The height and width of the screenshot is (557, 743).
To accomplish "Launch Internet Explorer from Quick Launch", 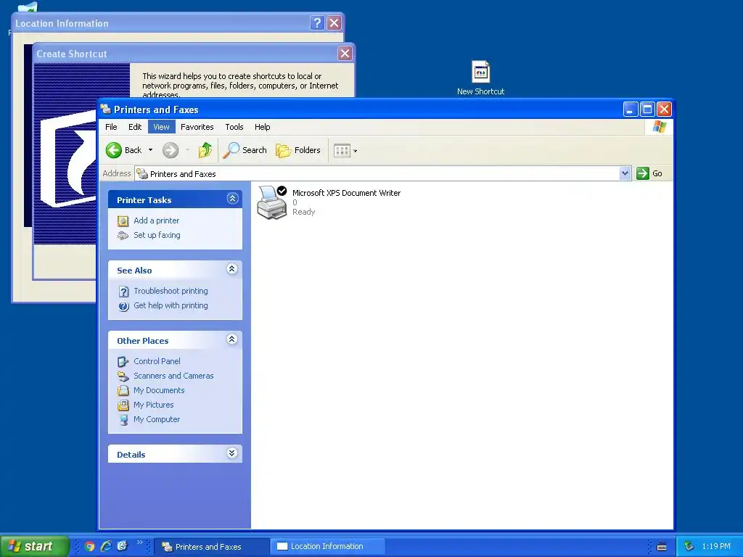I will [106, 546].
